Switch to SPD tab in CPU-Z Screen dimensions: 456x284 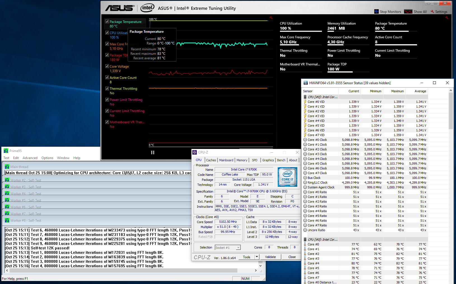coord(254,160)
